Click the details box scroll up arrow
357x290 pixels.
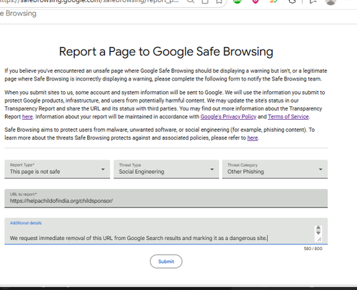pyautogui.click(x=318, y=228)
